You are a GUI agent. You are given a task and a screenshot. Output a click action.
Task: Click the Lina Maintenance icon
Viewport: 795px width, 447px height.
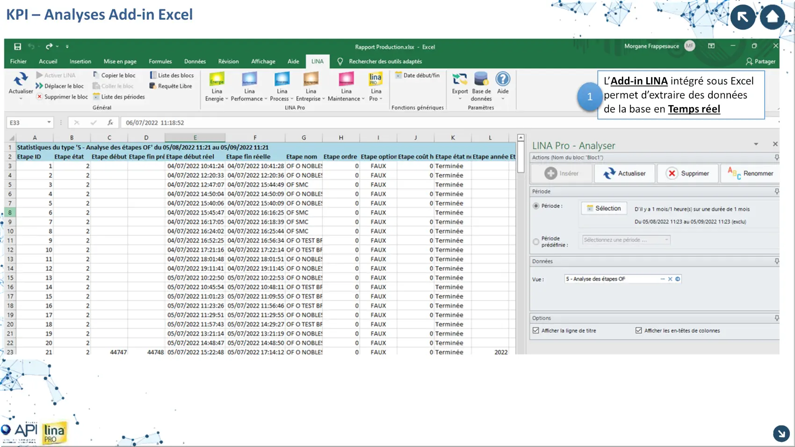point(346,79)
